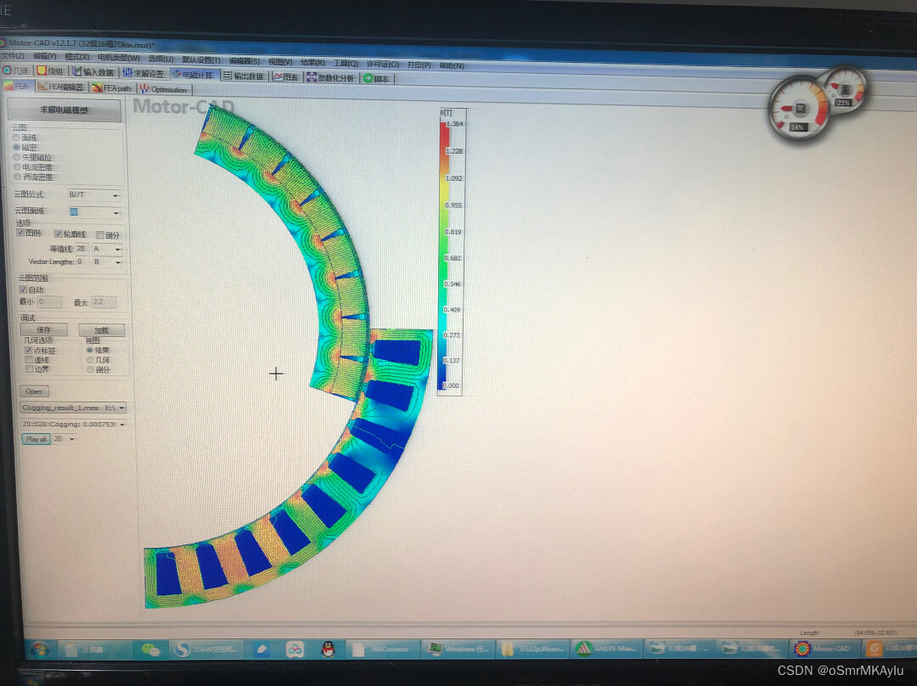Open the 电机类型(W) menu
This screenshot has height=686, width=917.
coord(119,58)
